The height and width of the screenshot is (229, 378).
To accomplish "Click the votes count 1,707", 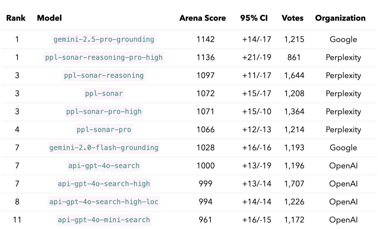I will [294, 184].
